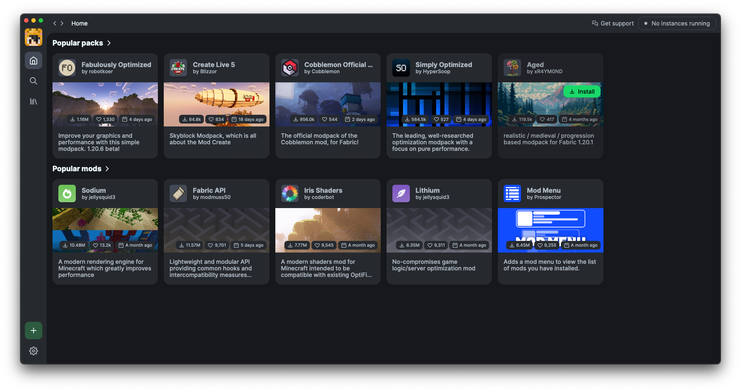This screenshot has height=391, width=741.
Task: Open the Home page from the sidebar
Action: 34,60
